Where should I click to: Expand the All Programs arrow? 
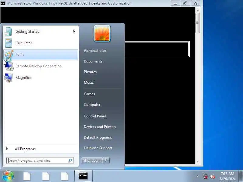(6, 149)
